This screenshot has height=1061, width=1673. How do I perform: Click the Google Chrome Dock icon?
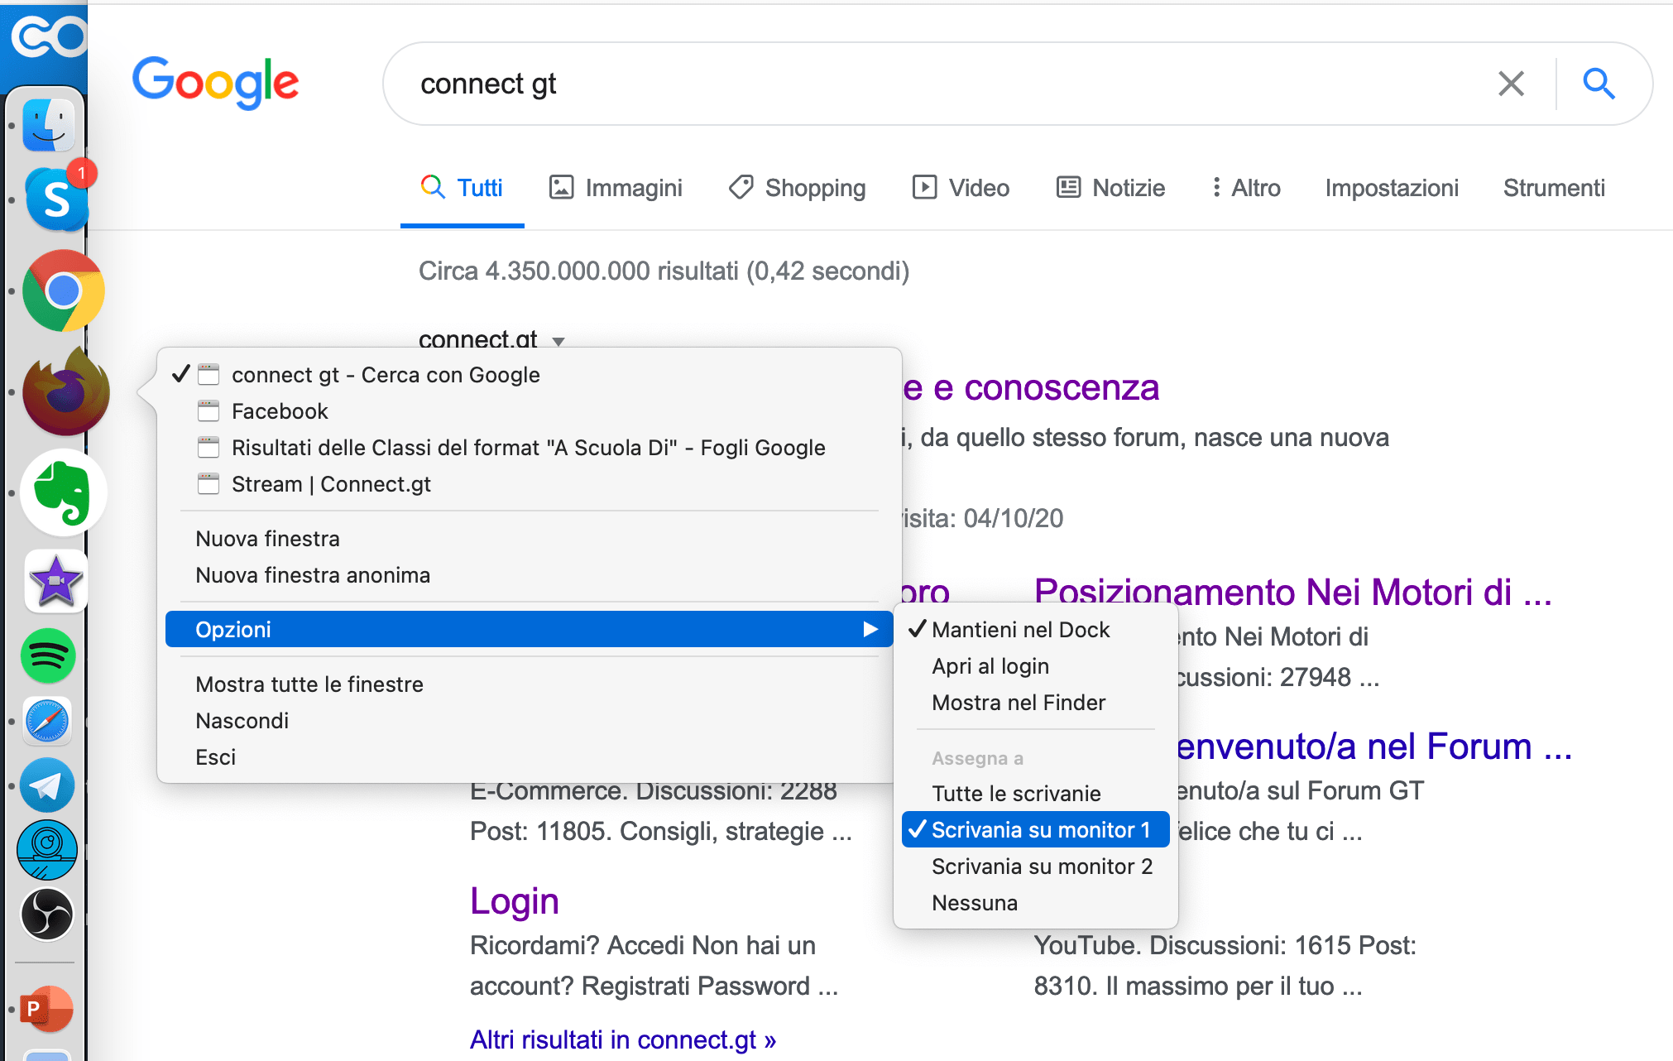click(63, 290)
